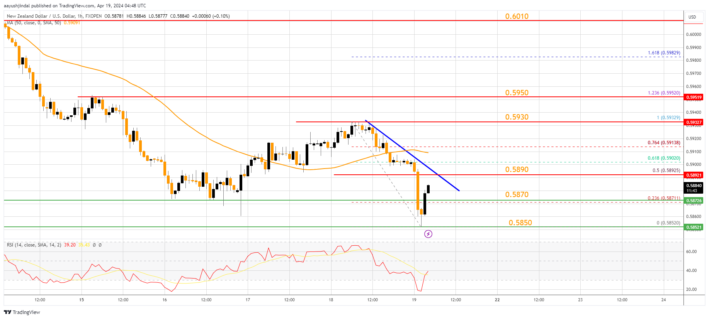Click the purple lightning event marker icon
The width and height of the screenshot is (709, 319).
(x=428, y=234)
